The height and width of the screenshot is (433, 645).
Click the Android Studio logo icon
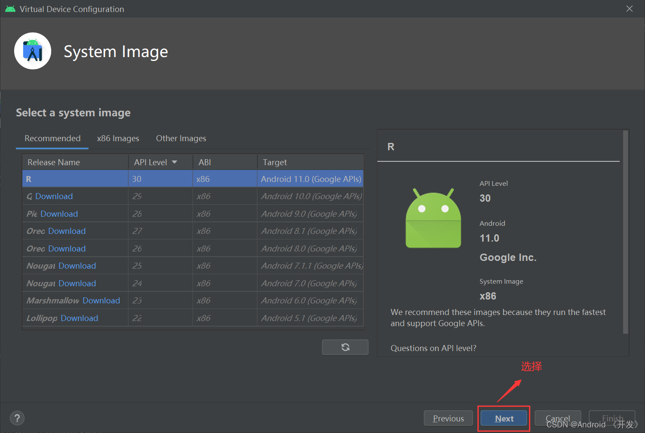point(33,51)
